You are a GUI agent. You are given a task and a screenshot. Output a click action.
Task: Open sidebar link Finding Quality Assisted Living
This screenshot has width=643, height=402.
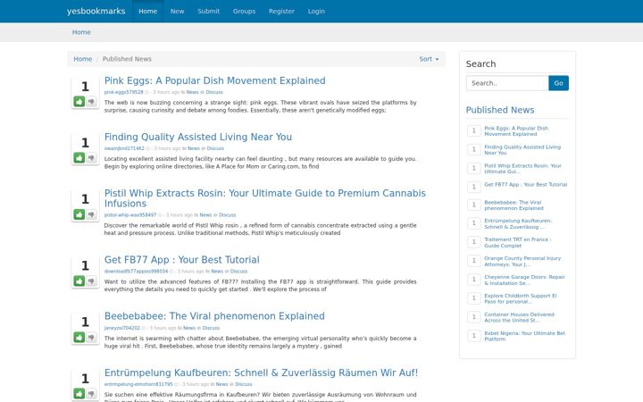522,150
